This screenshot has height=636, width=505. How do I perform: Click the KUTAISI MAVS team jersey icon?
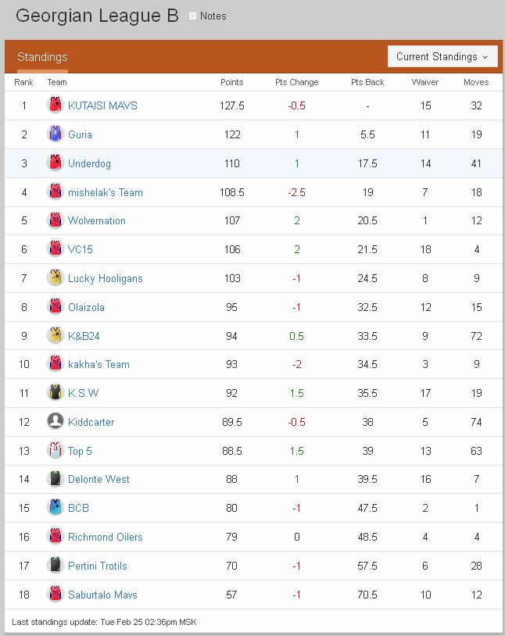pos(55,105)
